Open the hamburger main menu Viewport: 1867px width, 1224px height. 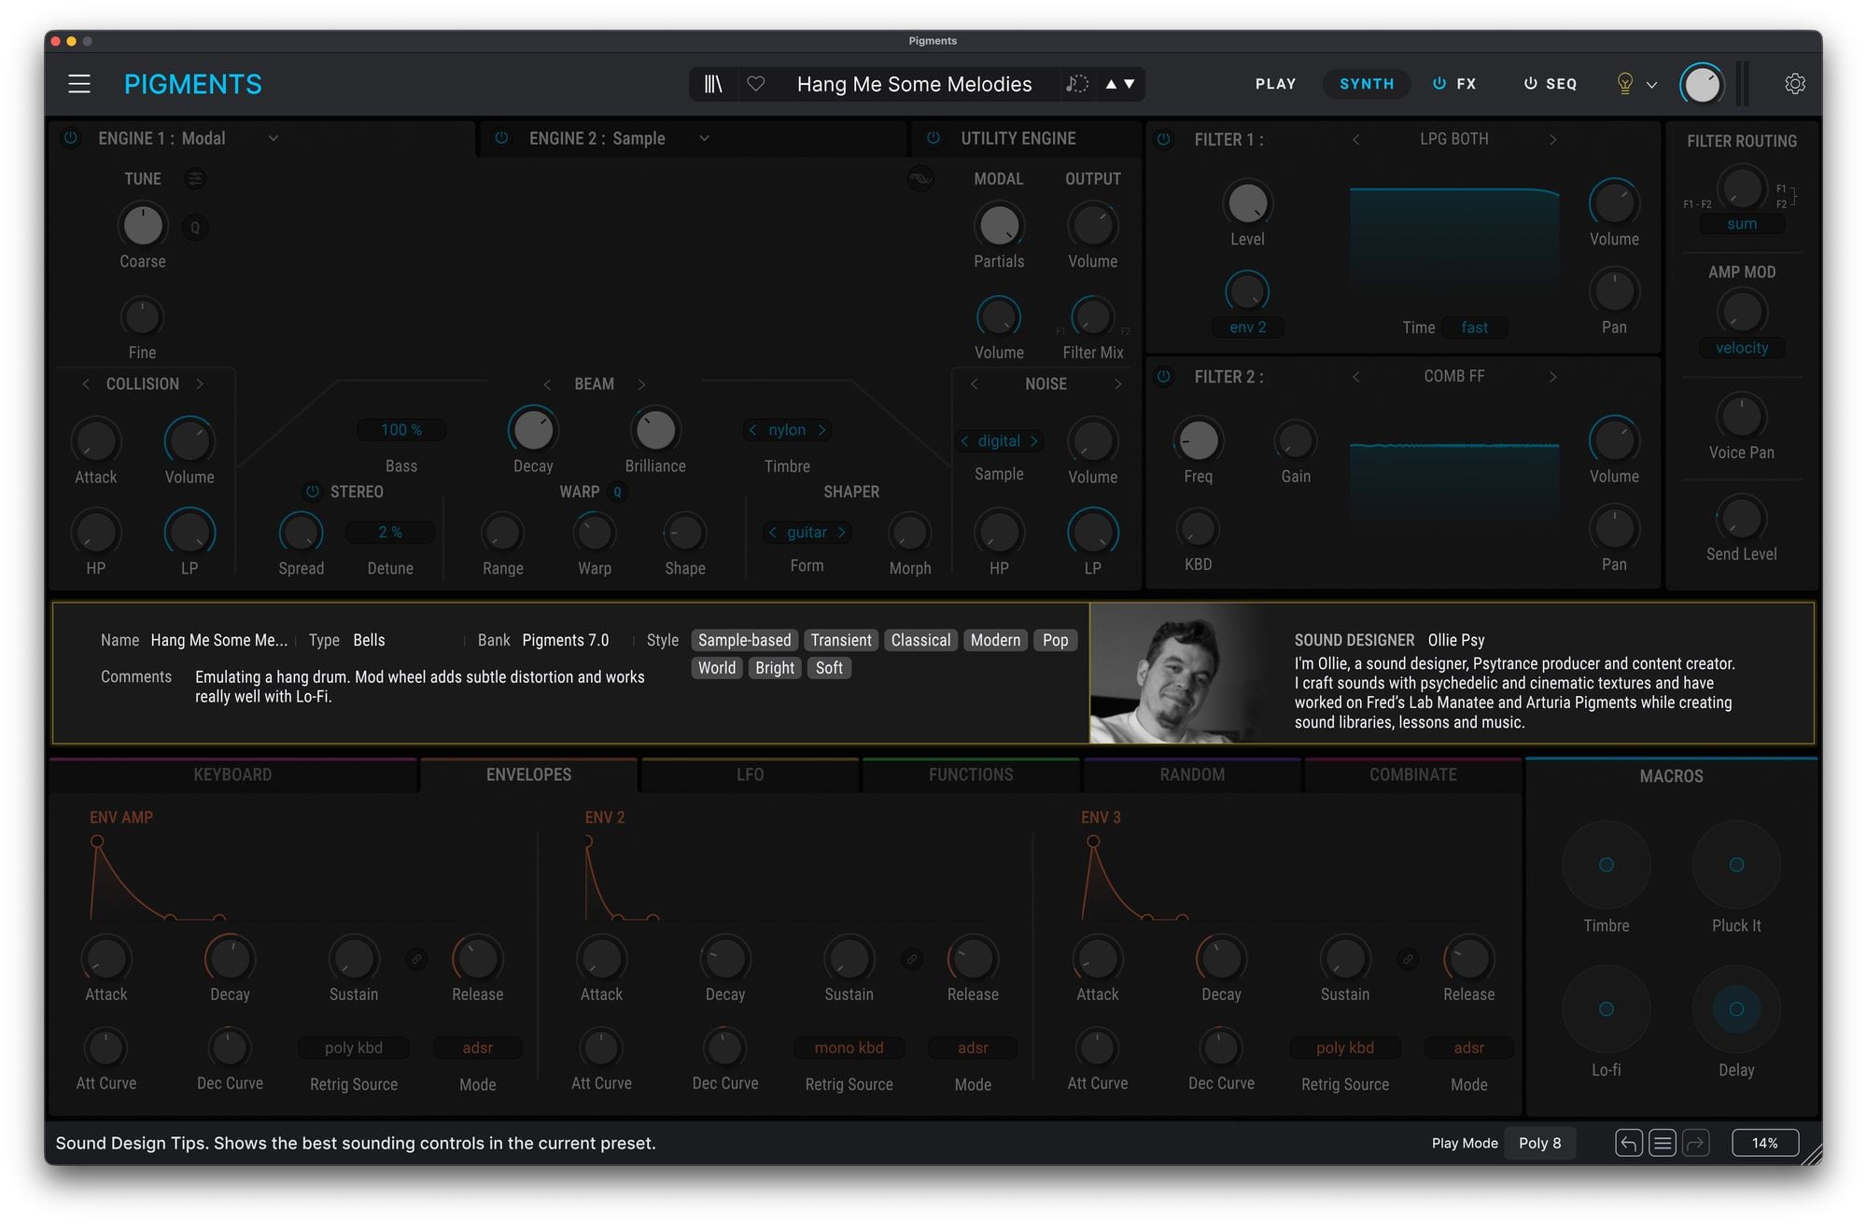(x=79, y=84)
